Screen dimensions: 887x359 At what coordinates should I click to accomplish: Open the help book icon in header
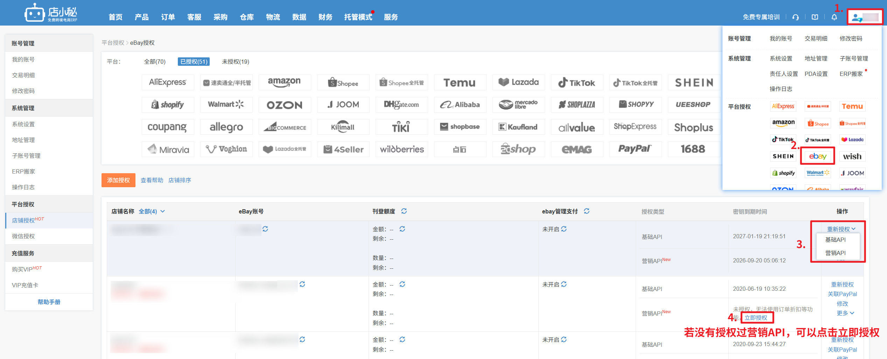click(815, 17)
